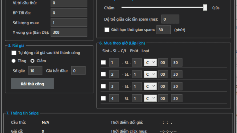Focus the spam delay (ms) input field
Screen dimensions: 237x133
pos(170,19)
